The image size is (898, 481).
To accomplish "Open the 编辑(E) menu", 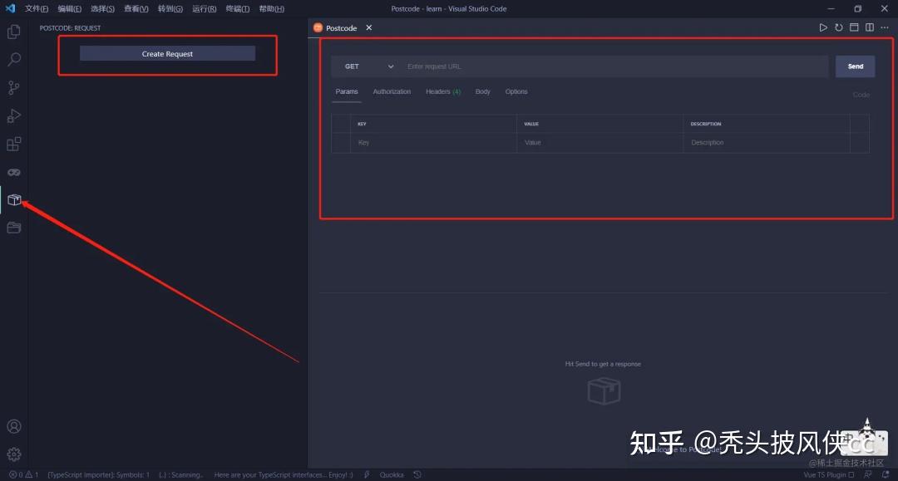I will coord(69,8).
